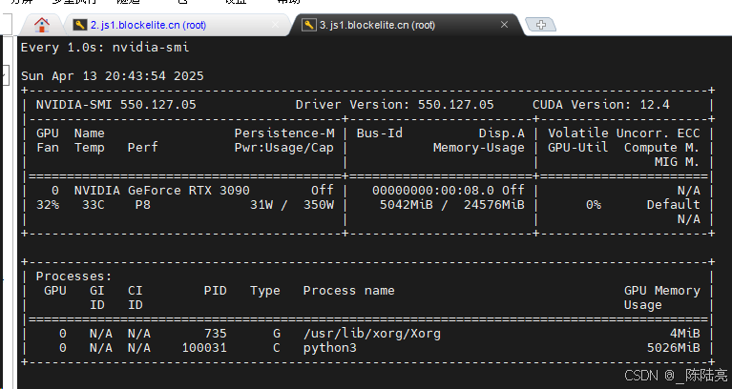The width and height of the screenshot is (732, 389).
Task: Click the text 'Every 1.0s: nvidia-smi'
Action: pos(105,48)
